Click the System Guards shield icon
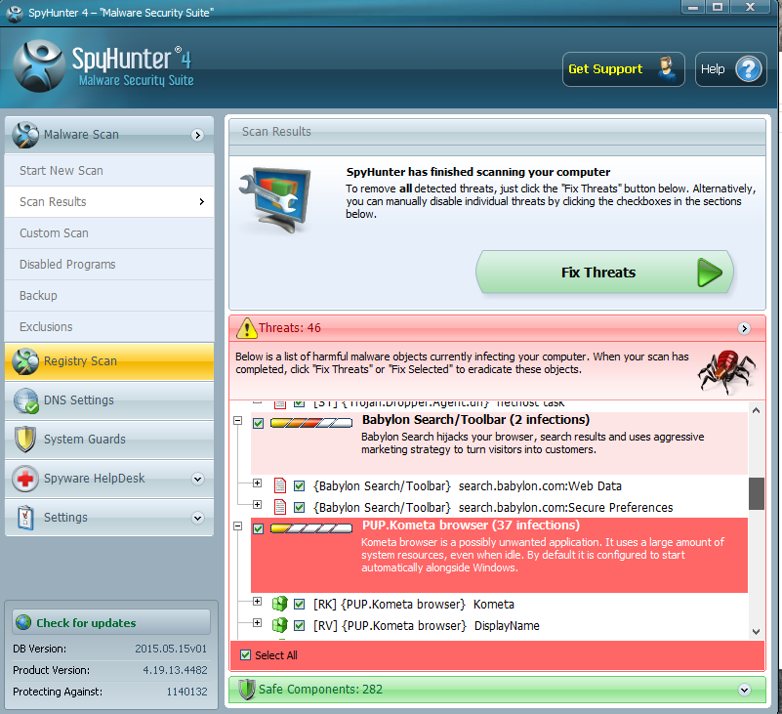This screenshot has height=714, width=782. point(25,440)
